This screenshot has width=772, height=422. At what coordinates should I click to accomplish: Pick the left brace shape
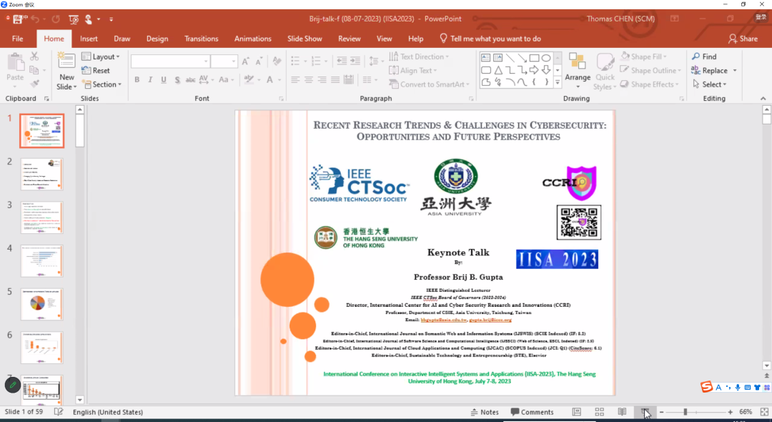click(534, 82)
